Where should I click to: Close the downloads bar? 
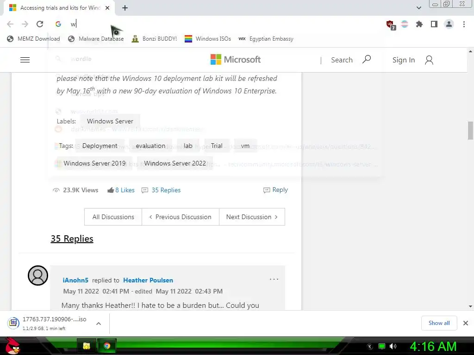point(466,323)
